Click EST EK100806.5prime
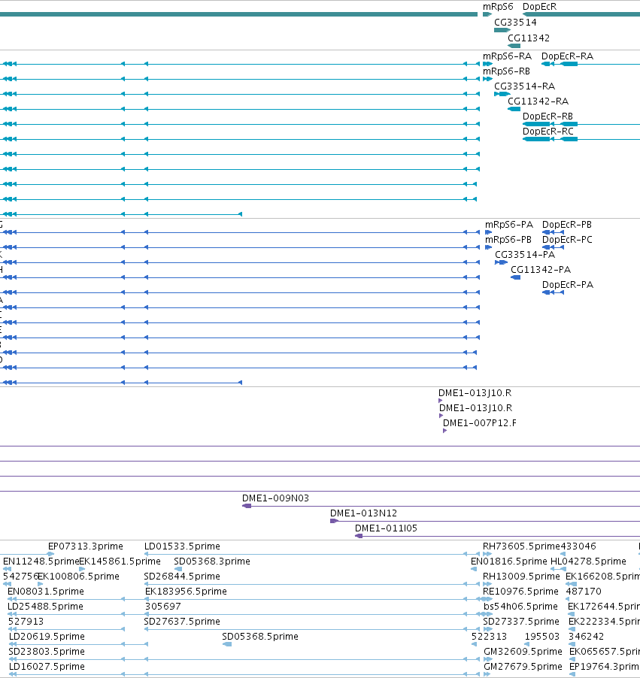The width and height of the screenshot is (640, 678). coord(78,577)
